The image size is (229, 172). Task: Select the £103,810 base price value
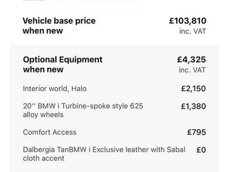click(x=187, y=21)
